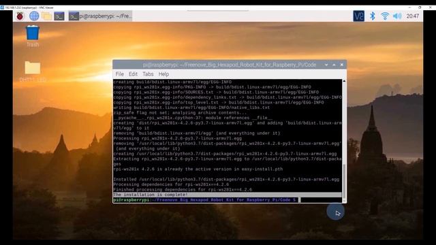The width and height of the screenshot is (436, 245).
Task: Click the 'rpi-ws281x 4.2.6 is already' line
Action: pyautogui.click(x=198, y=169)
